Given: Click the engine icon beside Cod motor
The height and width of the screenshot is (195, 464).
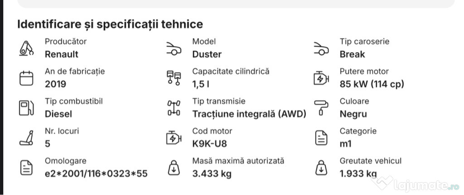Looking at the screenshot, I should tap(174, 138).
